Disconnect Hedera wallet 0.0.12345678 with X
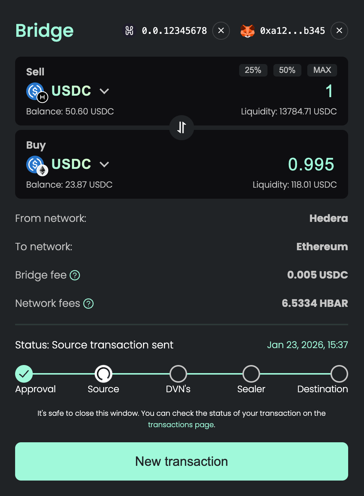364x496 pixels. (x=221, y=31)
